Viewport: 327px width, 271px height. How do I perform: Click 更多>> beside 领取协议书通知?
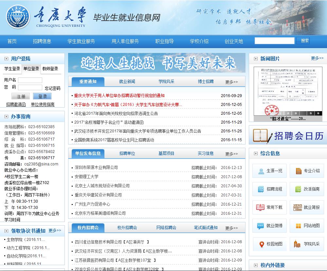tap(55, 230)
